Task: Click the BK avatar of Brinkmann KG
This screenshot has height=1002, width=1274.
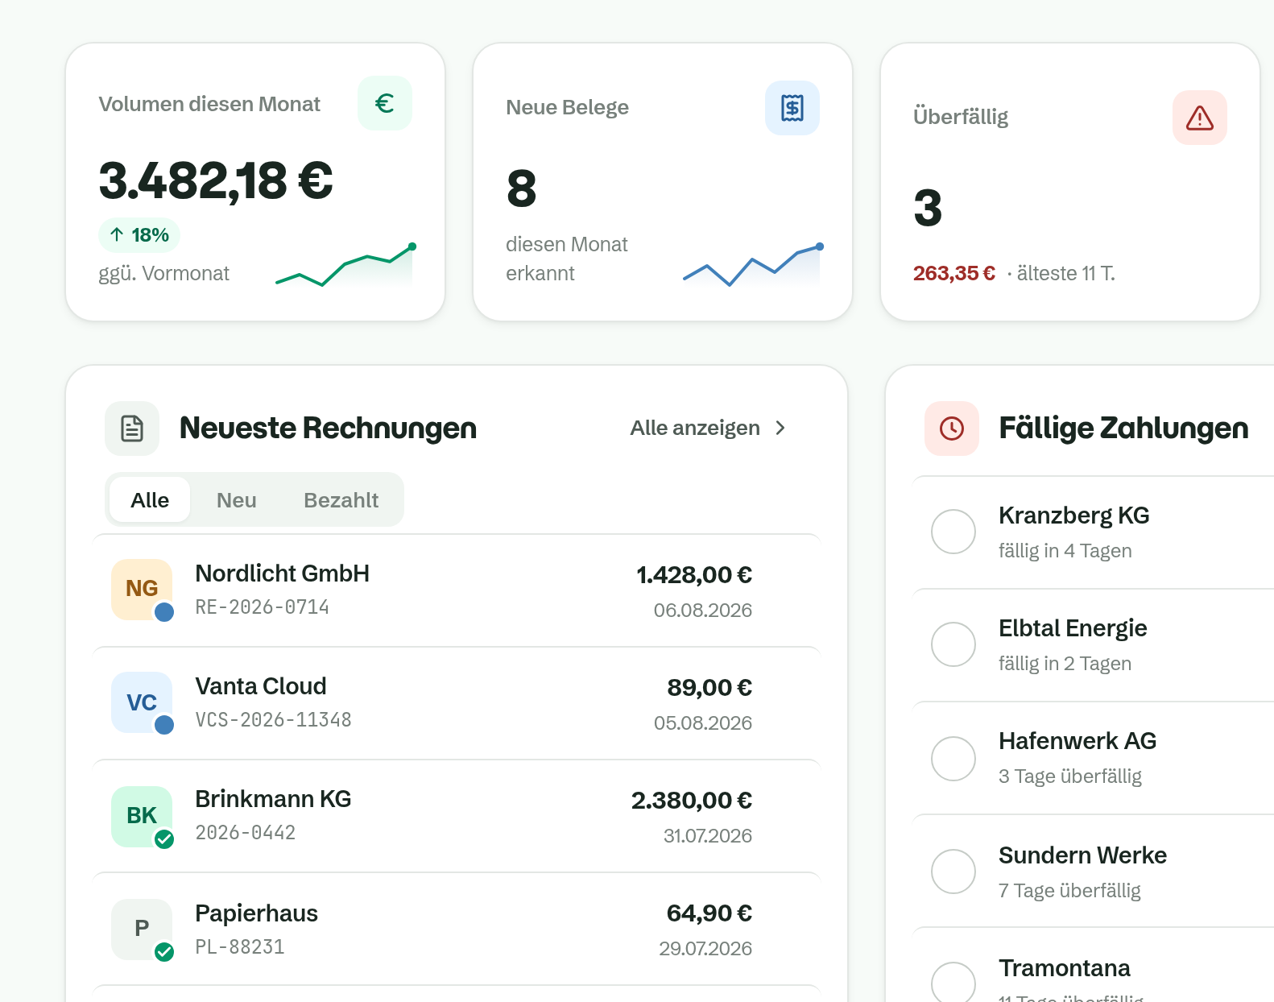Action: (x=142, y=817)
